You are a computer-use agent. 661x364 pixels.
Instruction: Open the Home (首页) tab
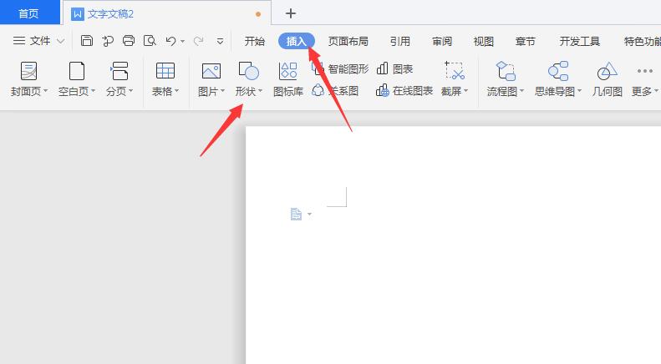(x=28, y=13)
